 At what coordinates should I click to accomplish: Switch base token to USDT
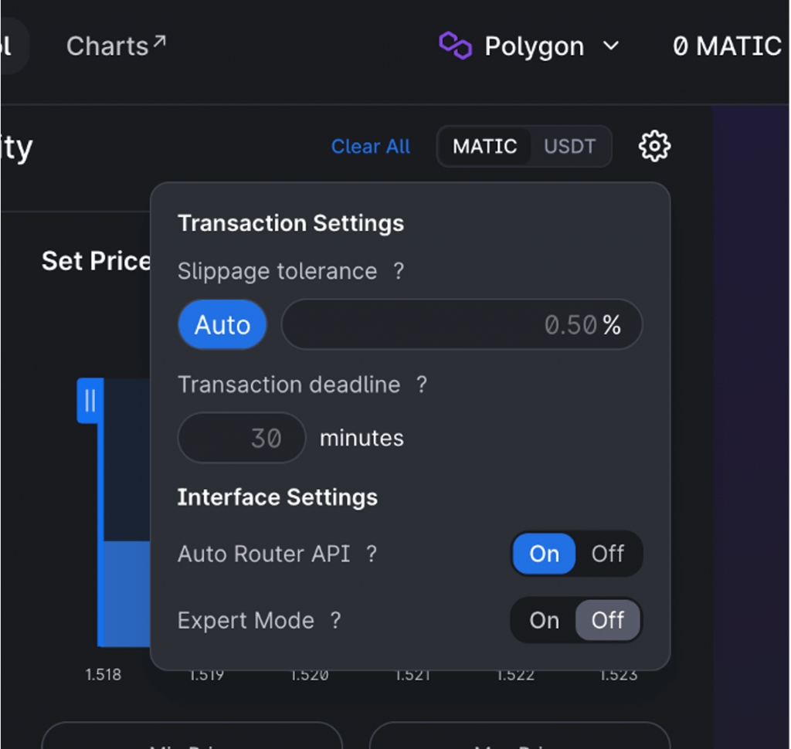point(569,147)
